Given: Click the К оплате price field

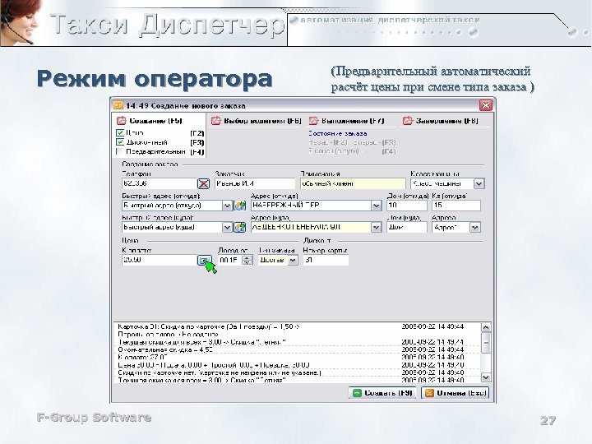Looking at the screenshot, I should 160,260.
